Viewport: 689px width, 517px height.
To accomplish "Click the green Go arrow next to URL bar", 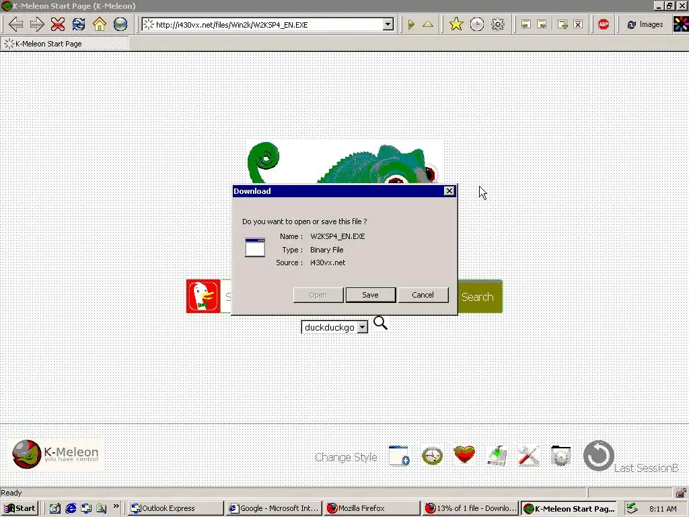I will 411,25.
